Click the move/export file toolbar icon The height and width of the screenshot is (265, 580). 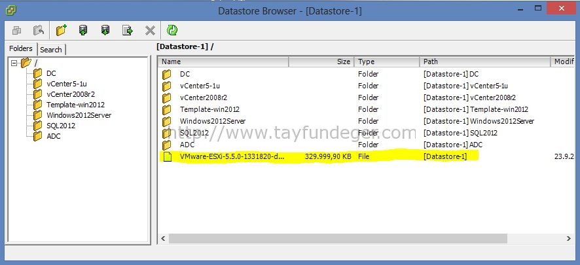pyautogui.click(x=128, y=30)
